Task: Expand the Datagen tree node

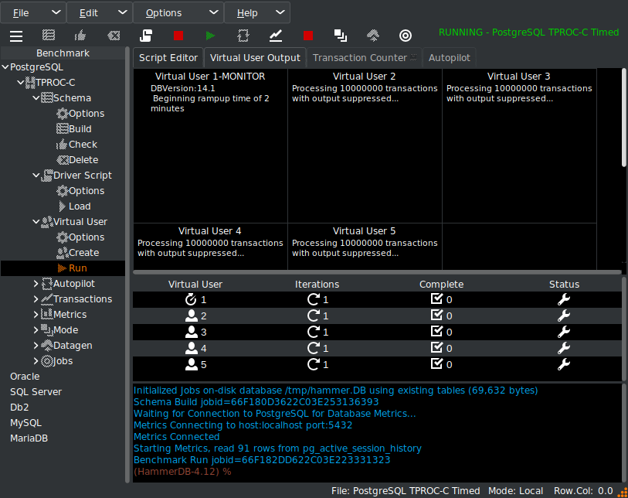Action: pos(36,345)
